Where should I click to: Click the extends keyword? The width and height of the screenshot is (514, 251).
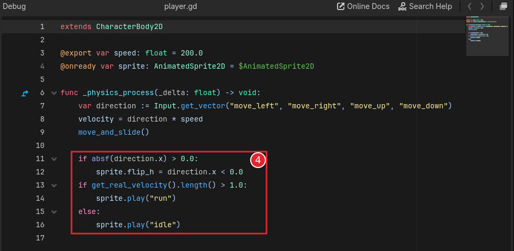pos(76,27)
